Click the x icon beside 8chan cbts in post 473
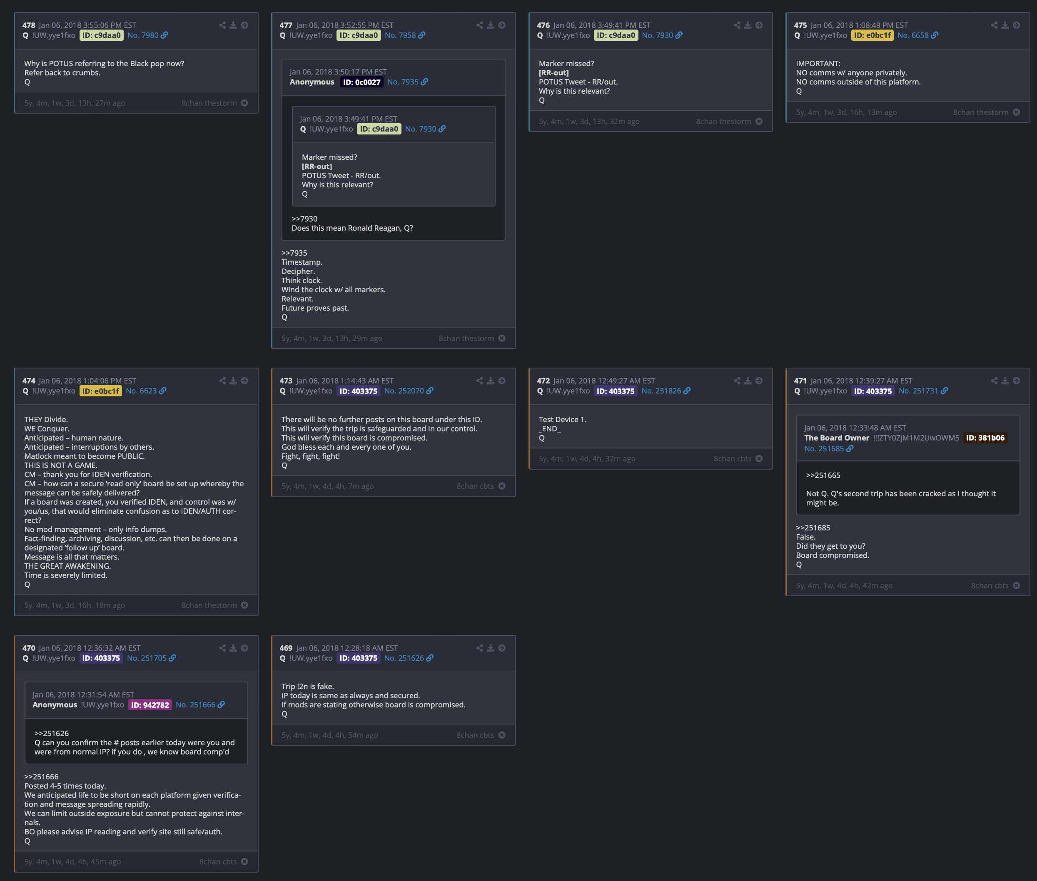This screenshot has height=881, width=1037. pos(501,486)
